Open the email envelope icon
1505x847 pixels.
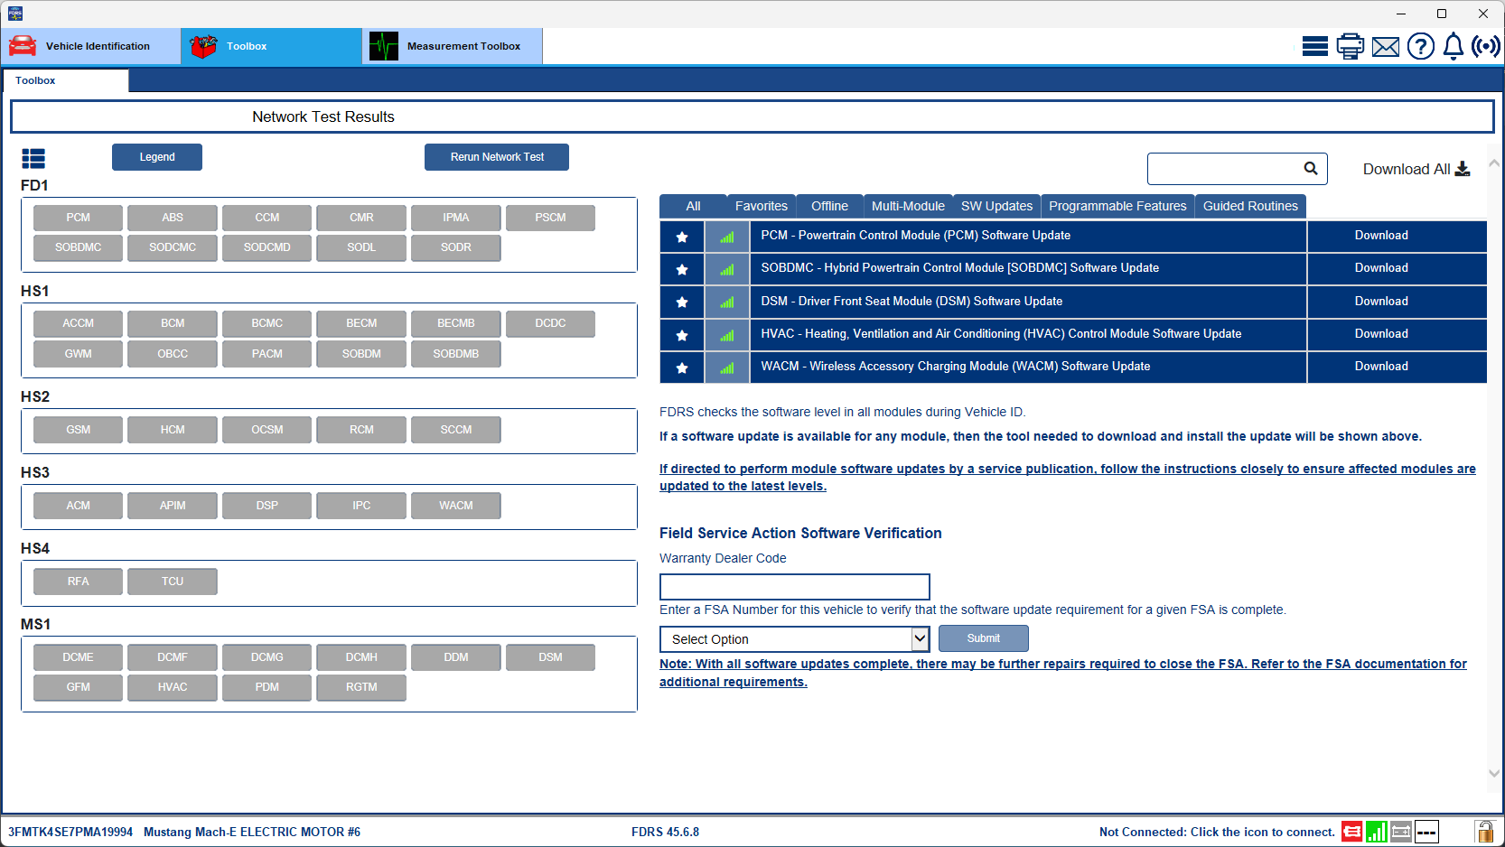pos(1385,47)
